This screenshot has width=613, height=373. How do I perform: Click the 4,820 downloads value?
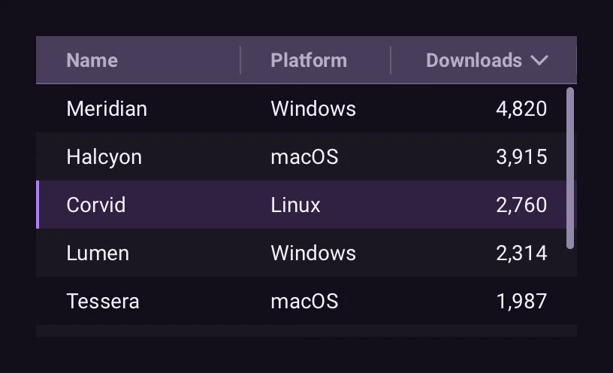521,108
